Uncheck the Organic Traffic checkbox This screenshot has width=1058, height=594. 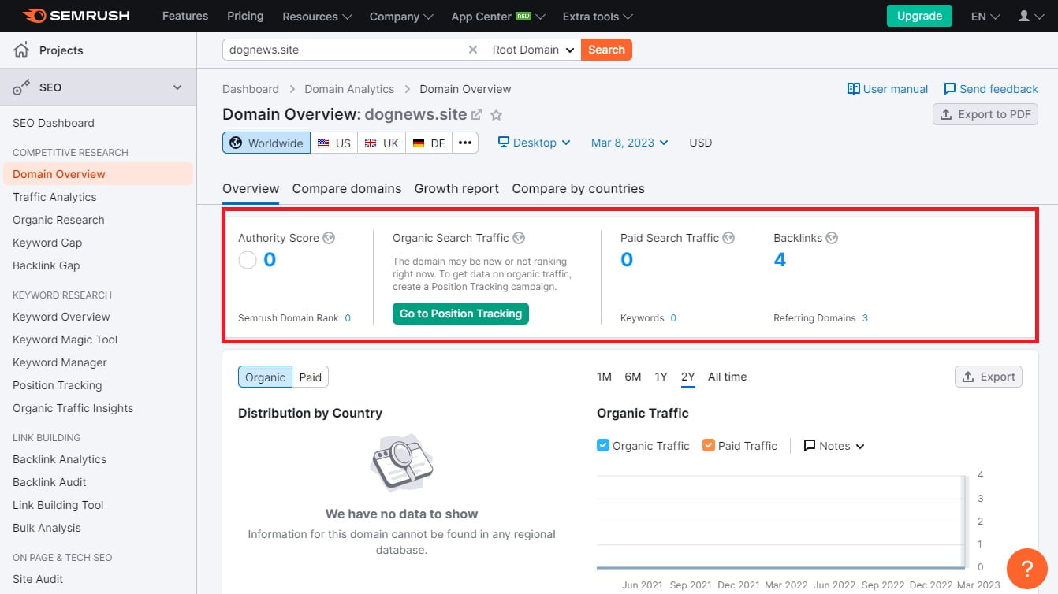(603, 445)
